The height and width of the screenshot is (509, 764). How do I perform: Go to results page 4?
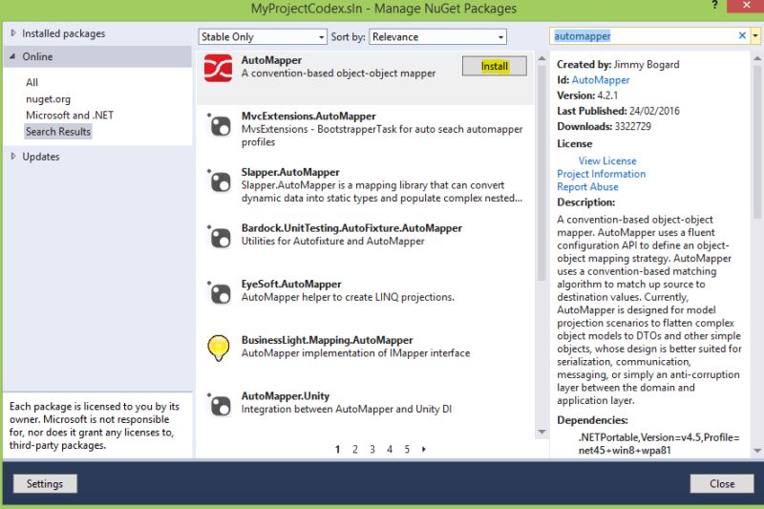click(390, 449)
